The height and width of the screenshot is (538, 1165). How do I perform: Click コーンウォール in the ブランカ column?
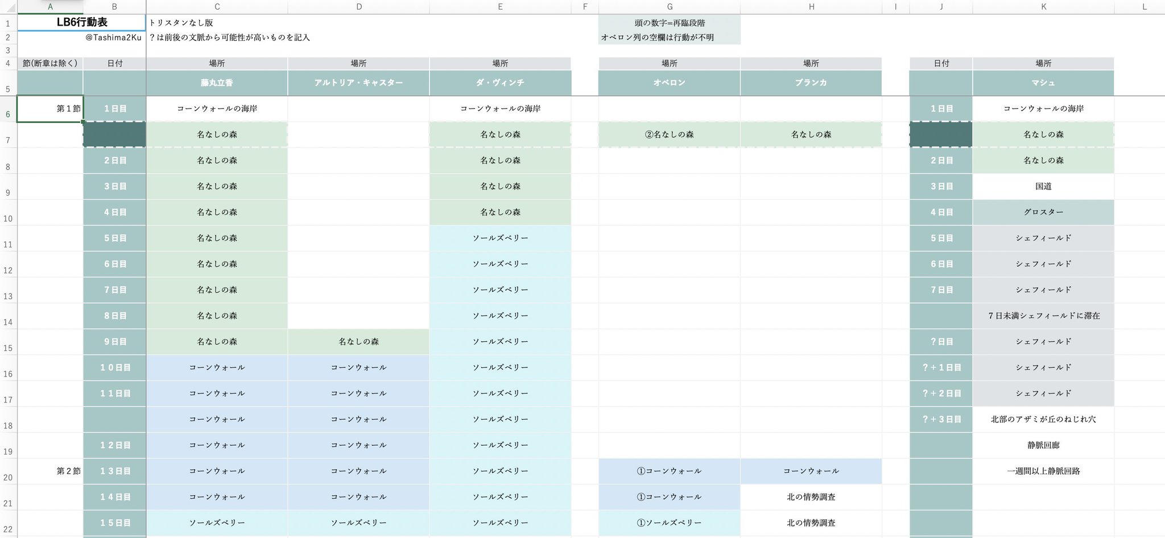[x=811, y=471]
